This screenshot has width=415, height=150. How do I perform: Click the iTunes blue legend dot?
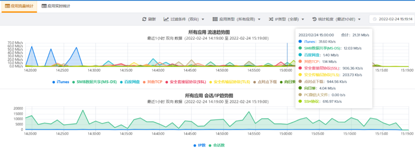pyautogui.click(x=54, y=82)
